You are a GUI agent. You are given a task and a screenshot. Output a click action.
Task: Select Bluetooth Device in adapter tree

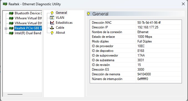click(x=28, y=13)
